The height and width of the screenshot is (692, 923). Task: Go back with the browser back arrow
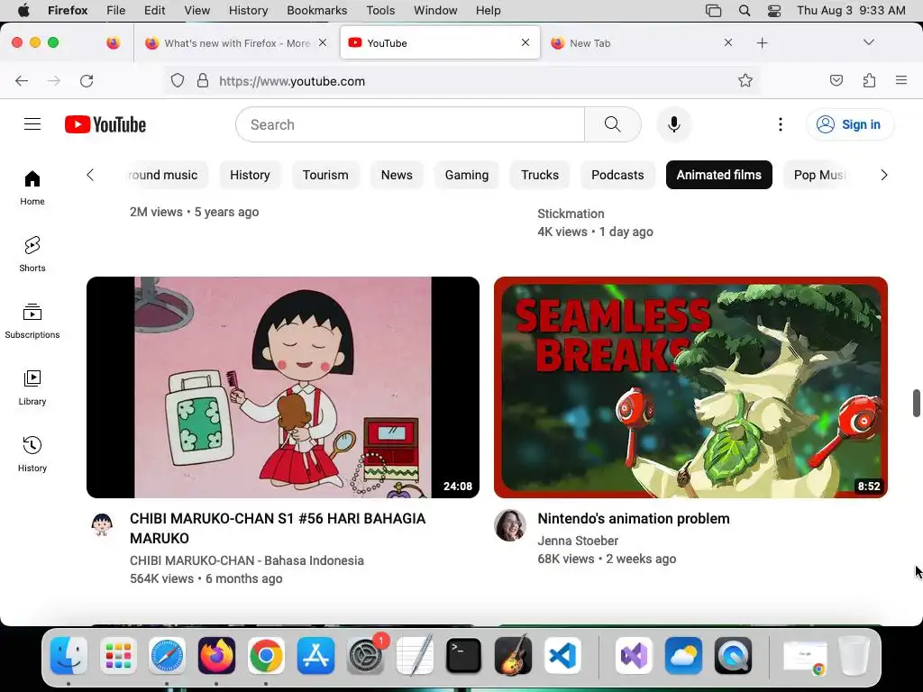(22, 80)
